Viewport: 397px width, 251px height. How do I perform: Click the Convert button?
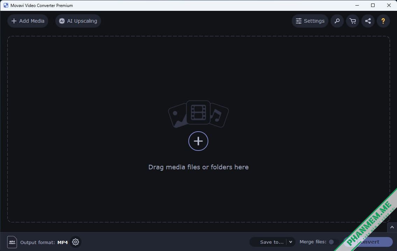click(x=368, y=242)
